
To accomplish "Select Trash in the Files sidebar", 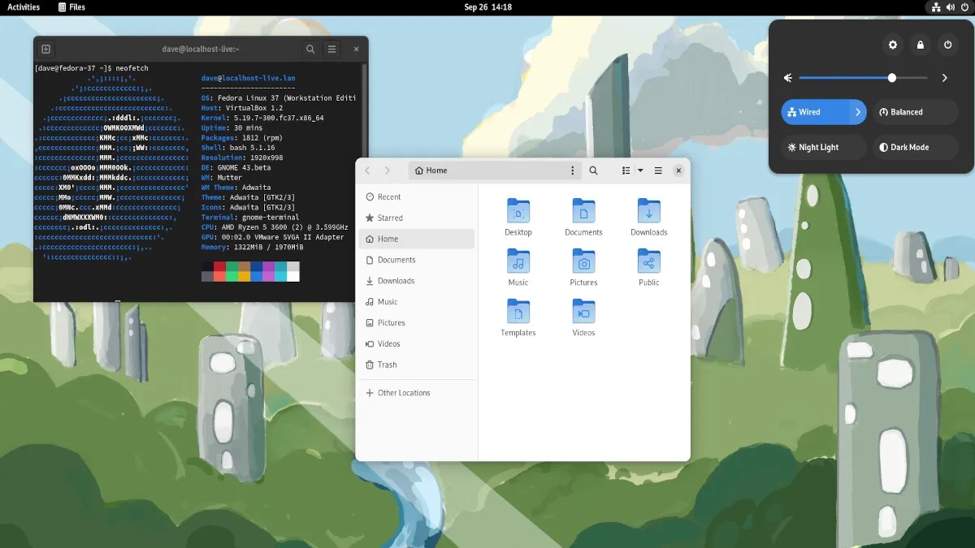I will (x=417, y=365).
